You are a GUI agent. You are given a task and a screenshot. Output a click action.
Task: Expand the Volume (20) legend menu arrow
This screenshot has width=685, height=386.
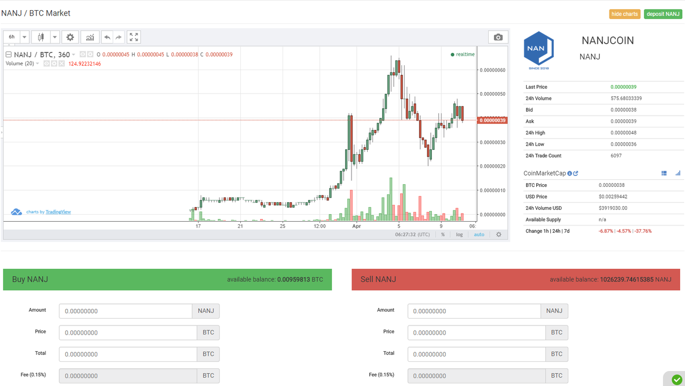tap(37, 64)
